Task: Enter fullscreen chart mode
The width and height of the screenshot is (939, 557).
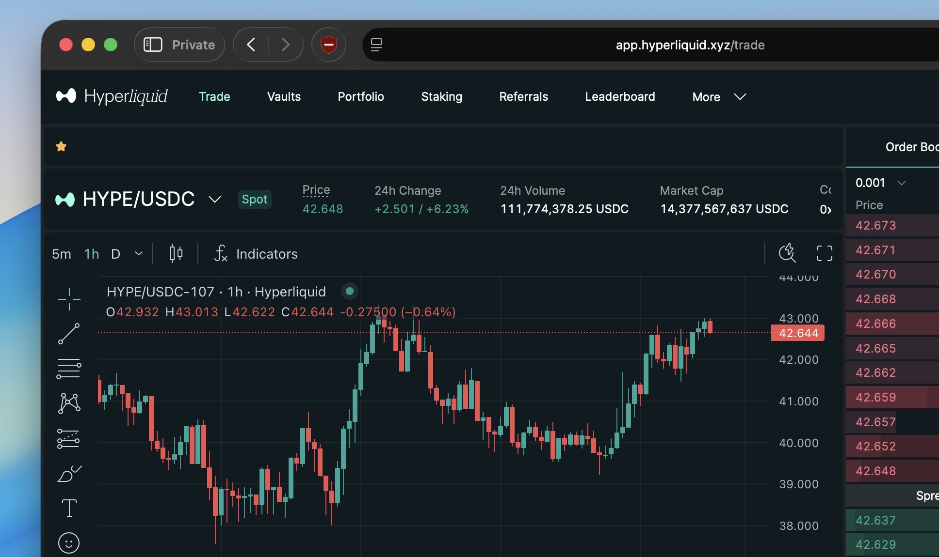Action: 824,253
